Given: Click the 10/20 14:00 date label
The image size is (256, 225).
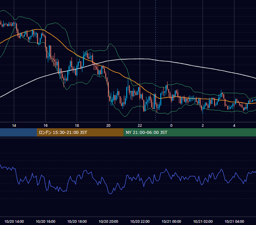Looking at the screenshot, I should [x=14, y=221].
